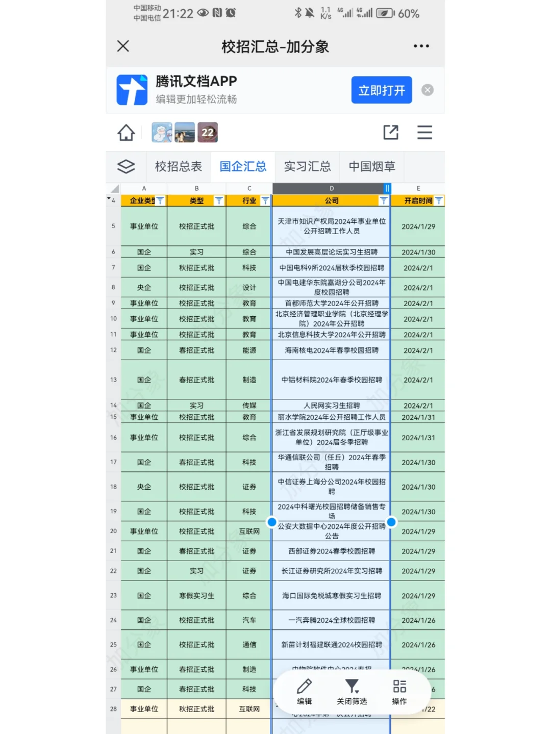The height and width of the screenshot is (734, 551).
Task: Close the page with the X icon
Action: pos(123,46)
